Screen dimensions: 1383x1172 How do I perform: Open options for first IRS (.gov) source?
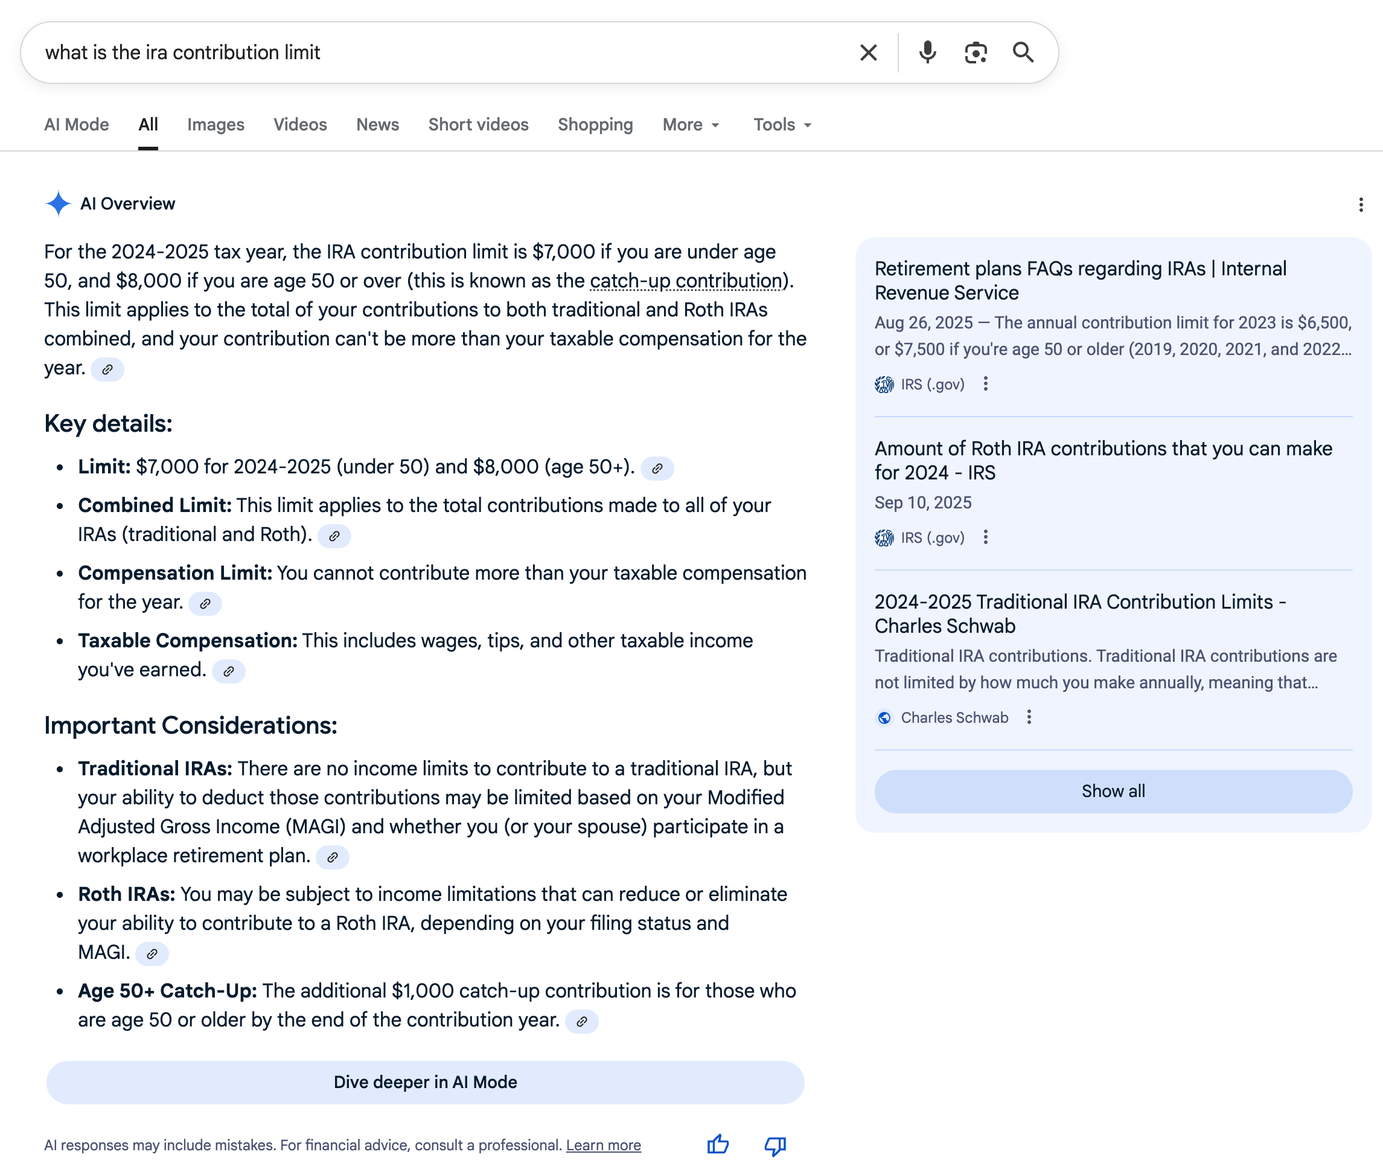click(985, 384)
